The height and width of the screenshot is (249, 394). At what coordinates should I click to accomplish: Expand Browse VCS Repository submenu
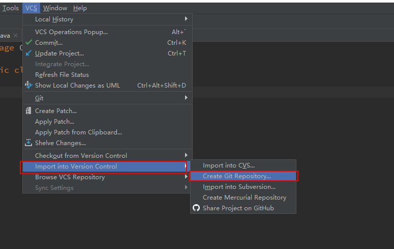[186, 177]
